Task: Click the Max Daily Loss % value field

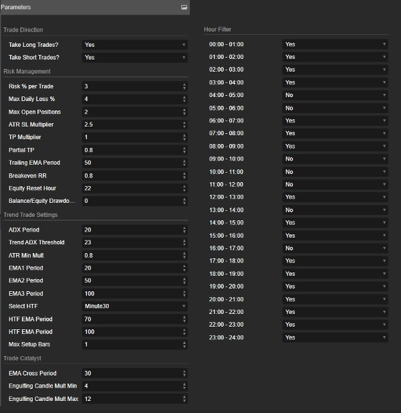Action: pos(134,99)
